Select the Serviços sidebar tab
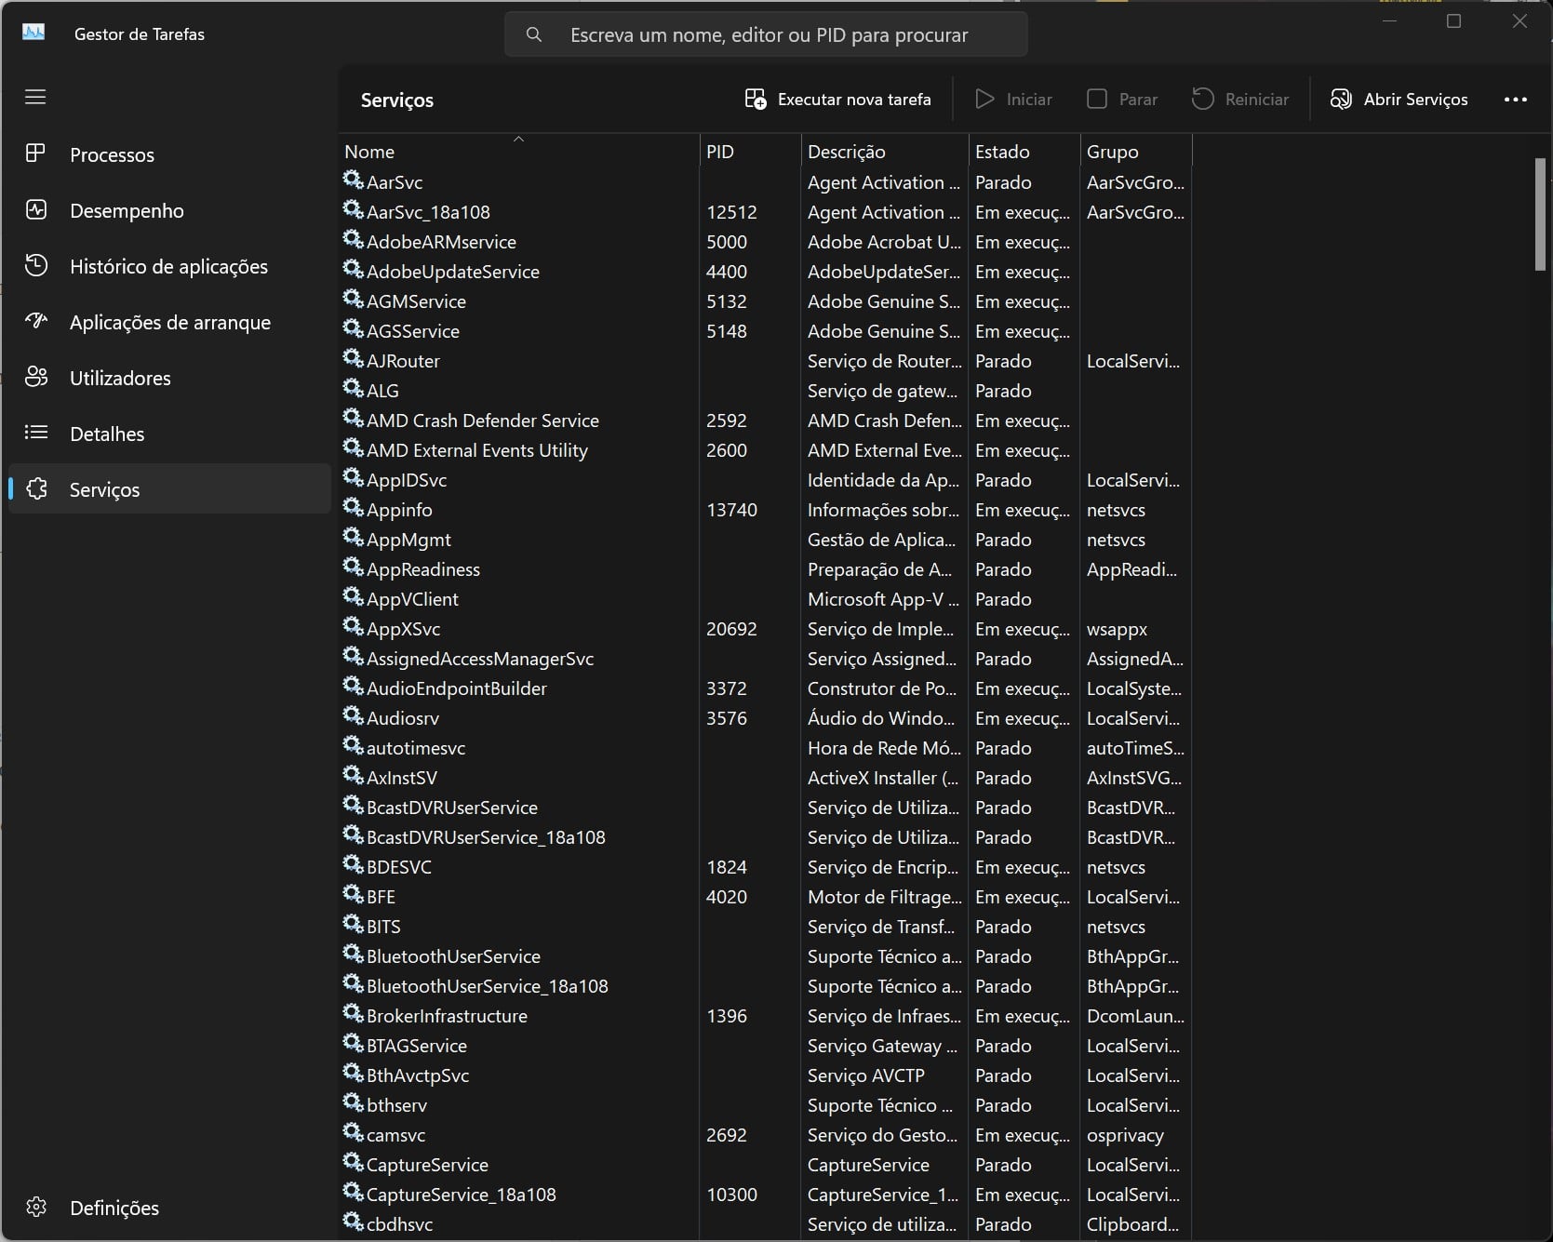Viewport: 1553px width, 1242px height. [104, 489]
